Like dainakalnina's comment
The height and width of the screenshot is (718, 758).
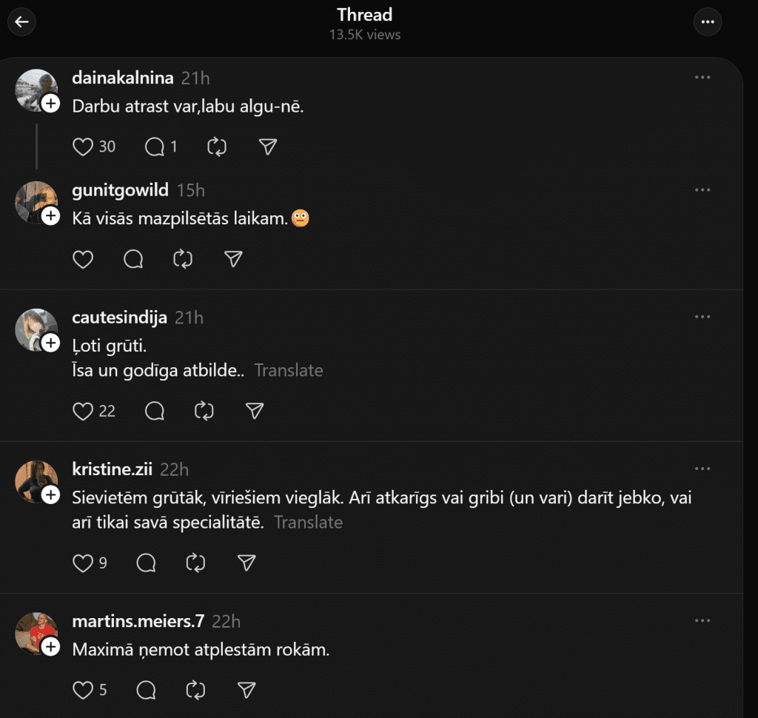(x=83, y=147)
